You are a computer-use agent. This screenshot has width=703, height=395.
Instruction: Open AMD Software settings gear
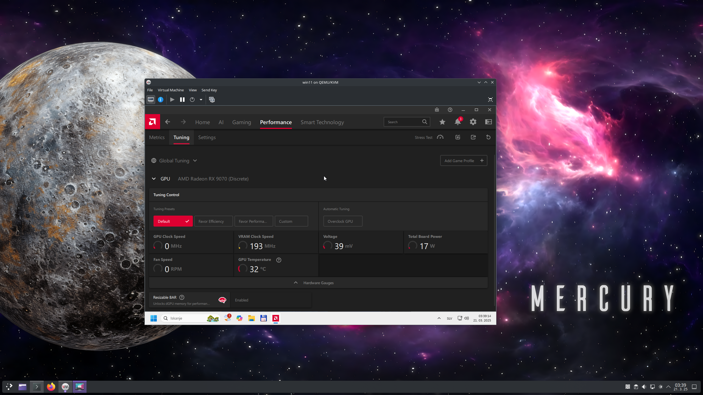(473, 122)
